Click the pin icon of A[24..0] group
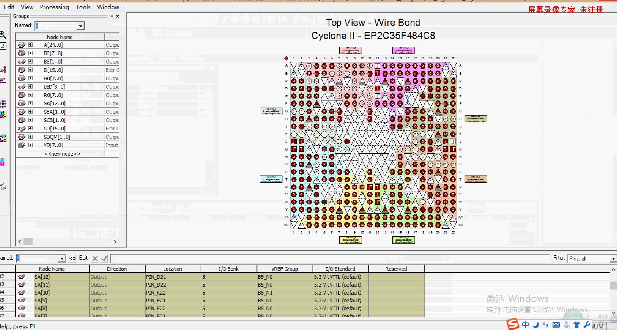 21,45
